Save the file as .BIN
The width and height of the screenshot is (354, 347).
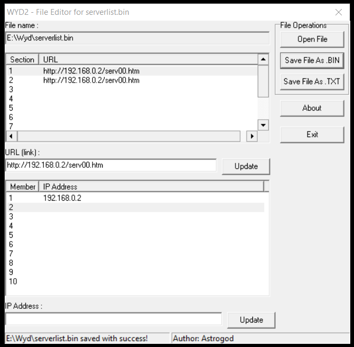point(312,60)
